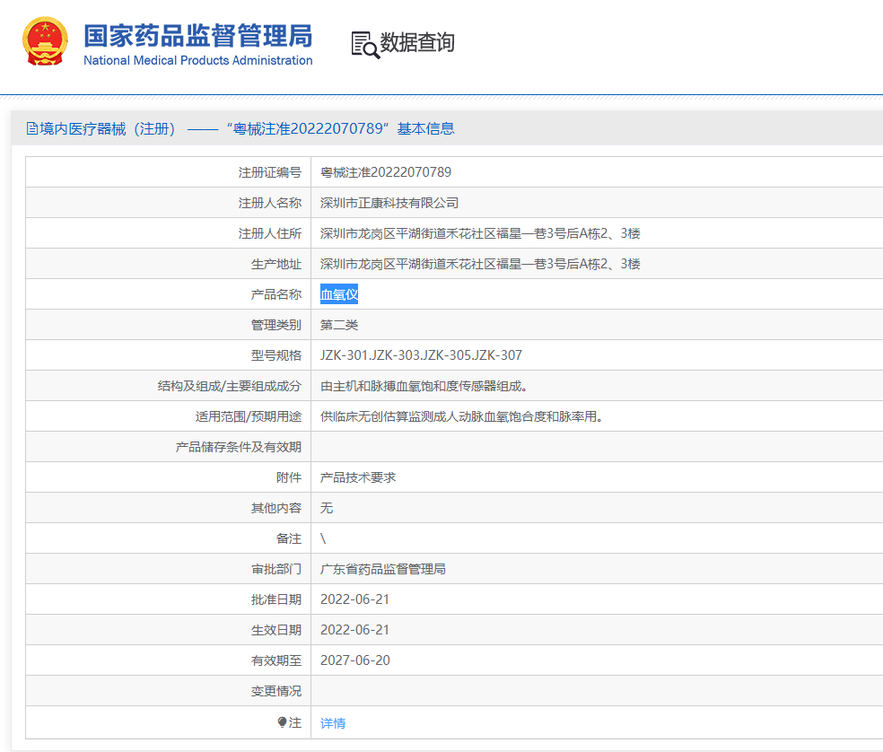Open the 详情 link
This screenshot has width=883, height=752.
click(333, 723)
